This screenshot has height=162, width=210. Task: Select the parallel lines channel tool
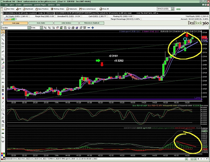[x=3, y=43]
